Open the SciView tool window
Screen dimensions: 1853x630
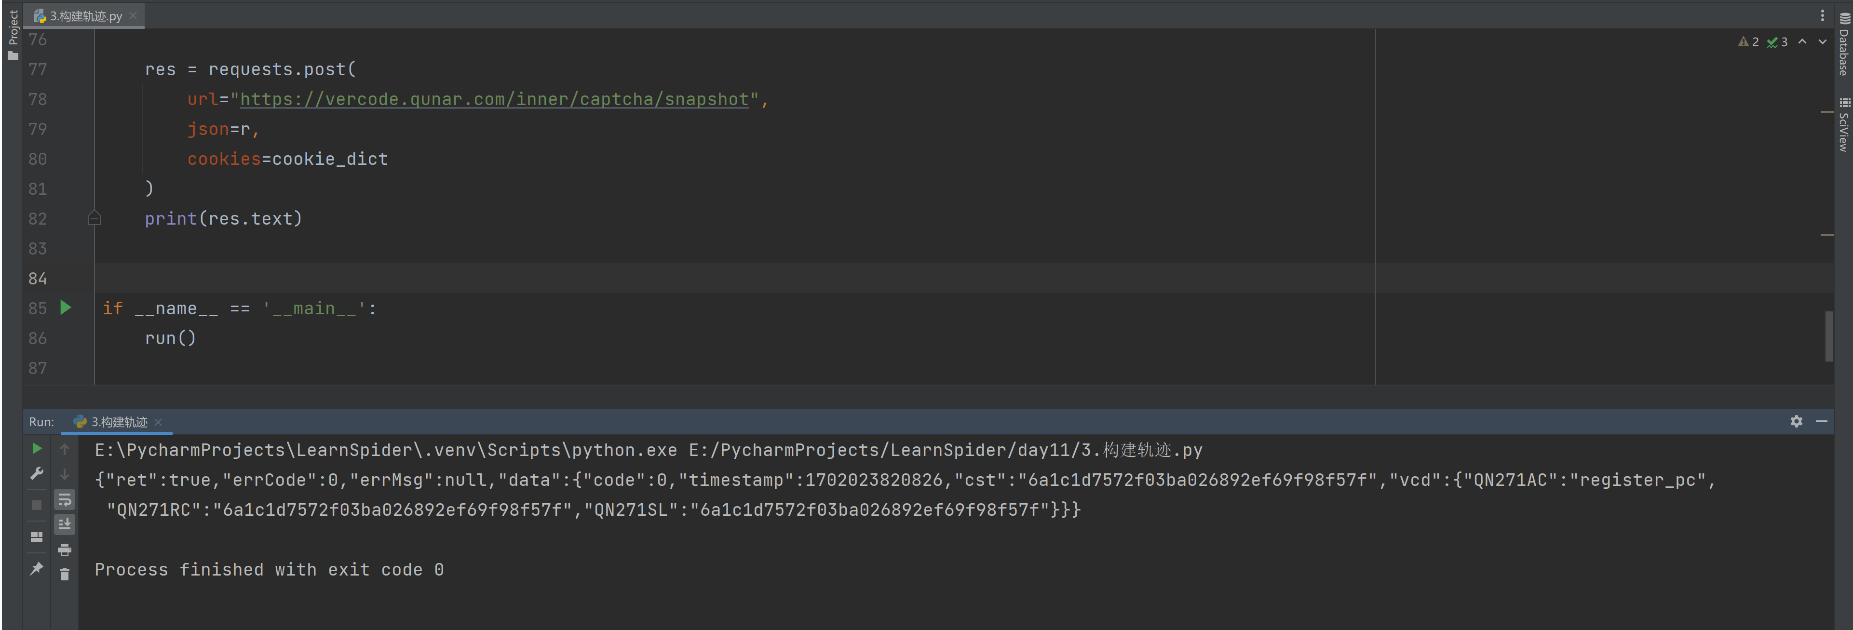coord(1844,124)
